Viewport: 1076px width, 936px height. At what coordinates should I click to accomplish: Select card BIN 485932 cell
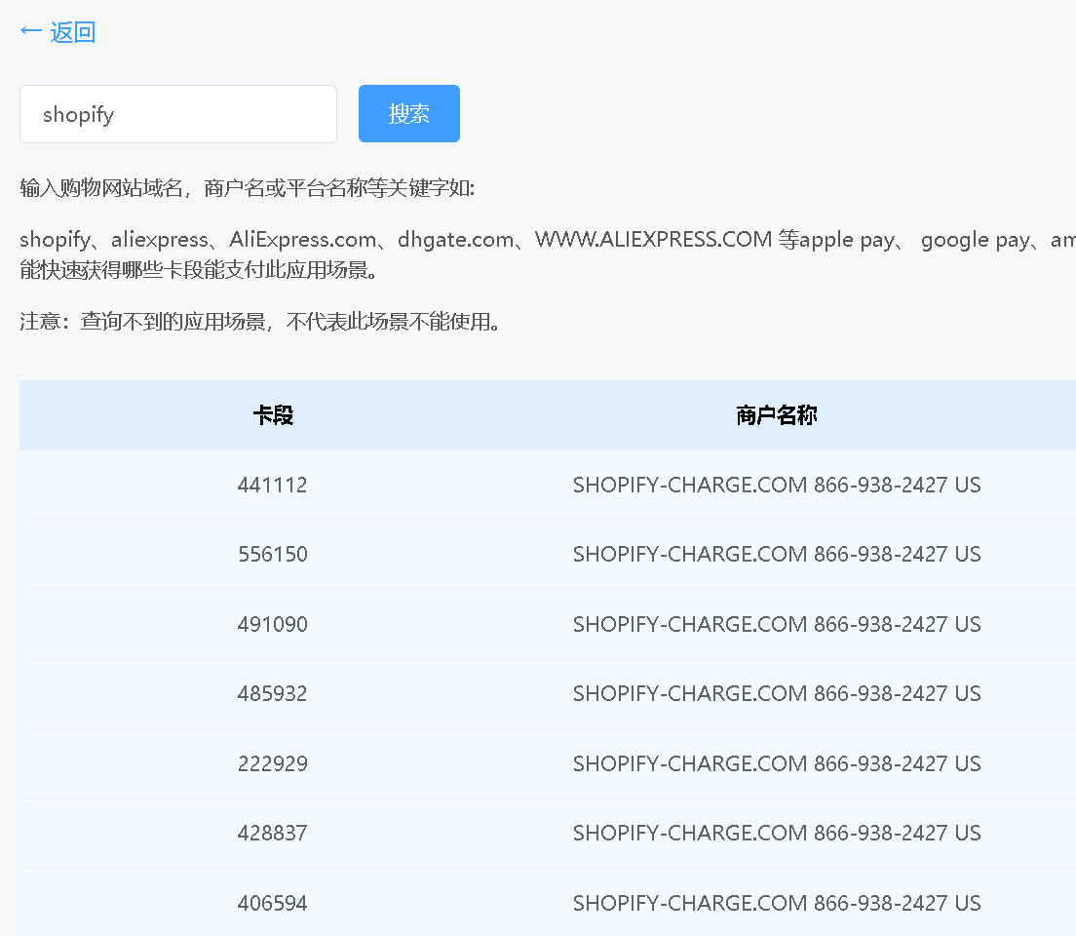(x=273, y=693)
